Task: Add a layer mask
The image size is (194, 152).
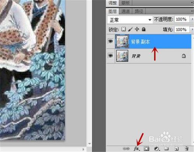Action: click(146, 149)
